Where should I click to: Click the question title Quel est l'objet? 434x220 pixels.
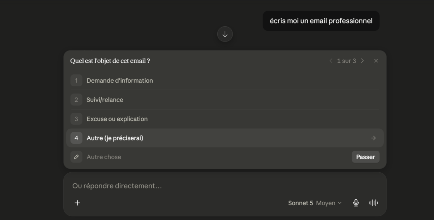110,61
